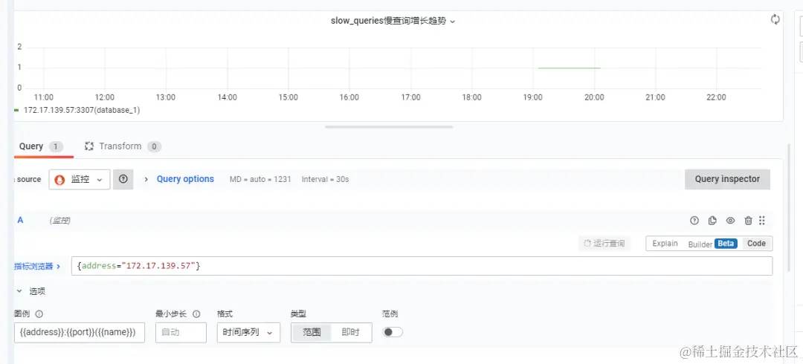Switch the editor to Builder mode

tap(700, 244)
